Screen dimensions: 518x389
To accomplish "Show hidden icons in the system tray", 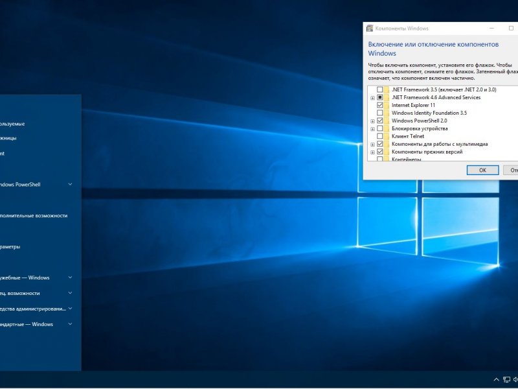I will tap(496, 379).
